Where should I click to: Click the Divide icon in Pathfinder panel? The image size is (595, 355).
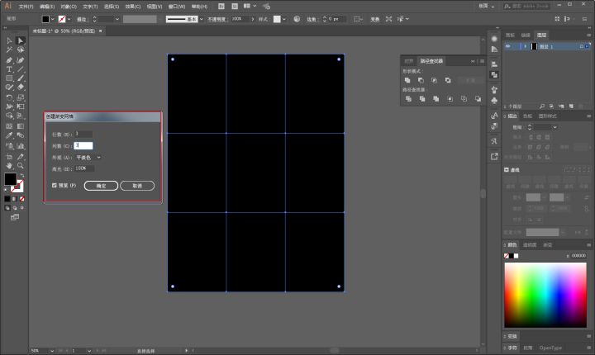pos(407,98)
